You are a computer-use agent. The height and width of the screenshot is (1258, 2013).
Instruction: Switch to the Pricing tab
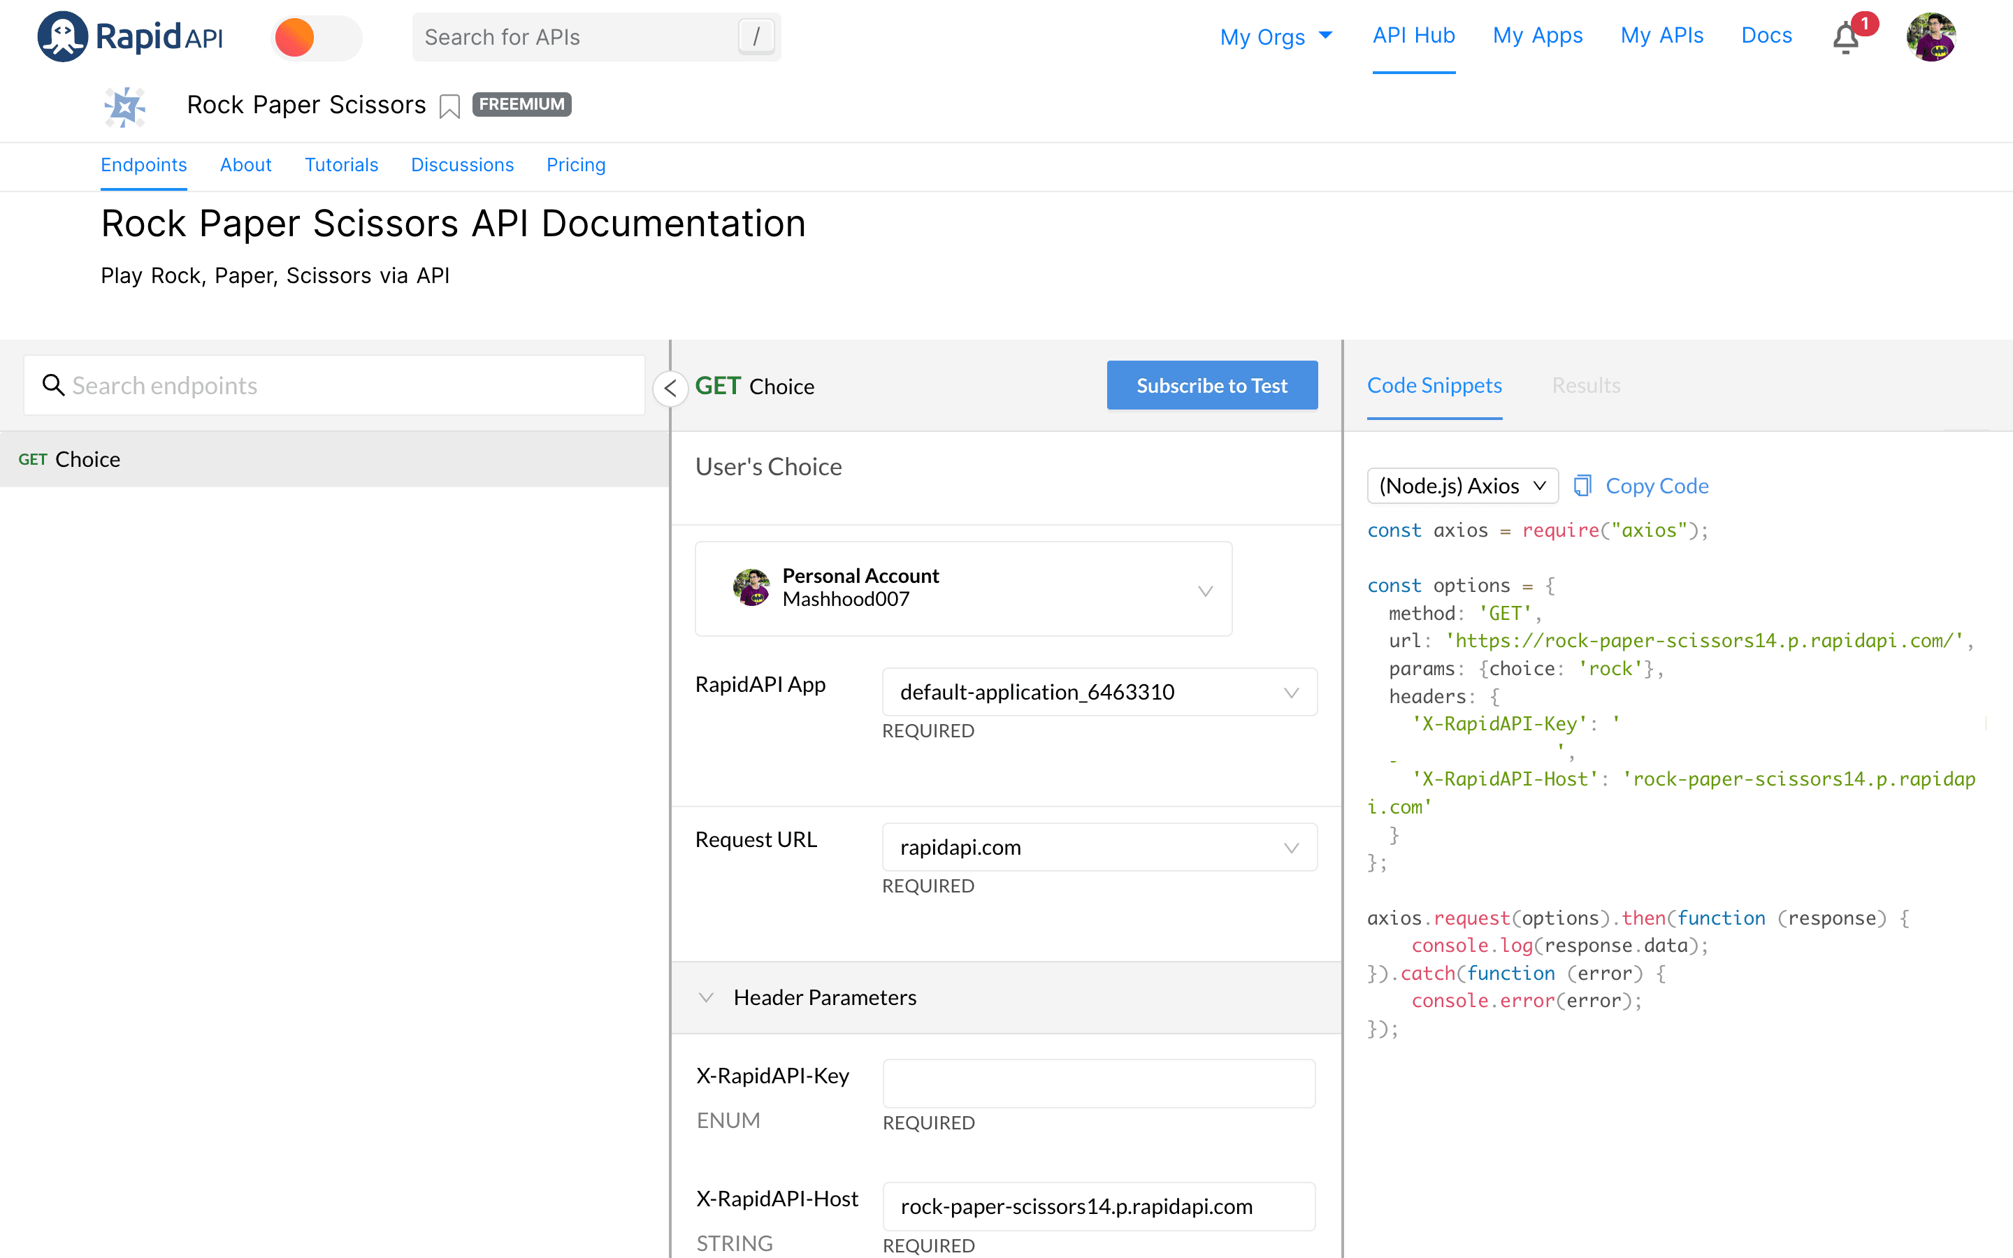pos(576,165)
